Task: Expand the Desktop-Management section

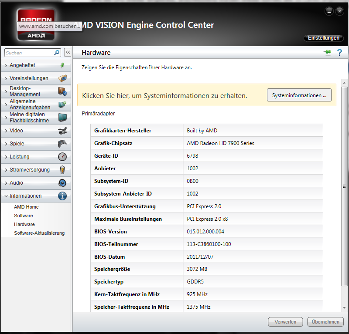Action: point(6,91)
